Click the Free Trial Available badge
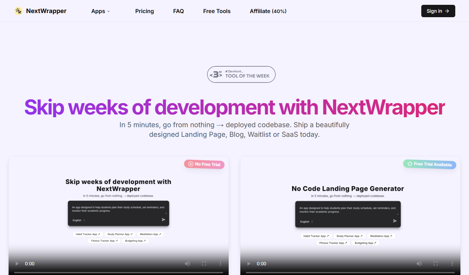Screen dimensions: 469x275 [x=430, y=164]
